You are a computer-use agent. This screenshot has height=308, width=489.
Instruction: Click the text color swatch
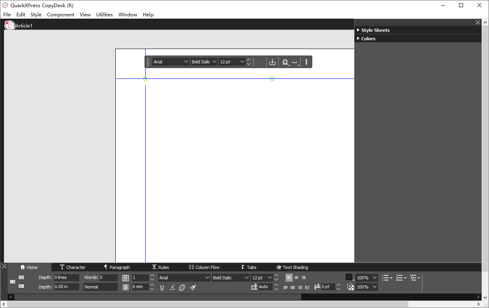[349, 277]
